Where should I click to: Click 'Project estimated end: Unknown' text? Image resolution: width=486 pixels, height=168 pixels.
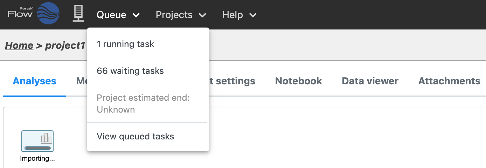pos(143,104)
